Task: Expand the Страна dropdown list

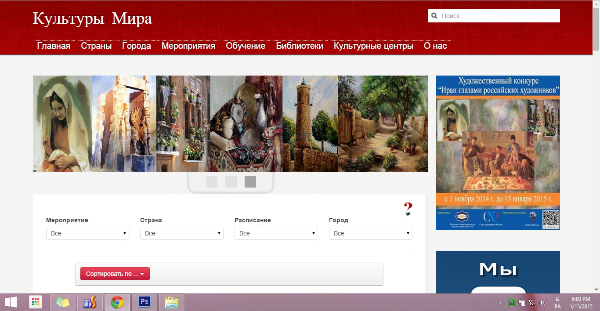Action: point(181,233)
